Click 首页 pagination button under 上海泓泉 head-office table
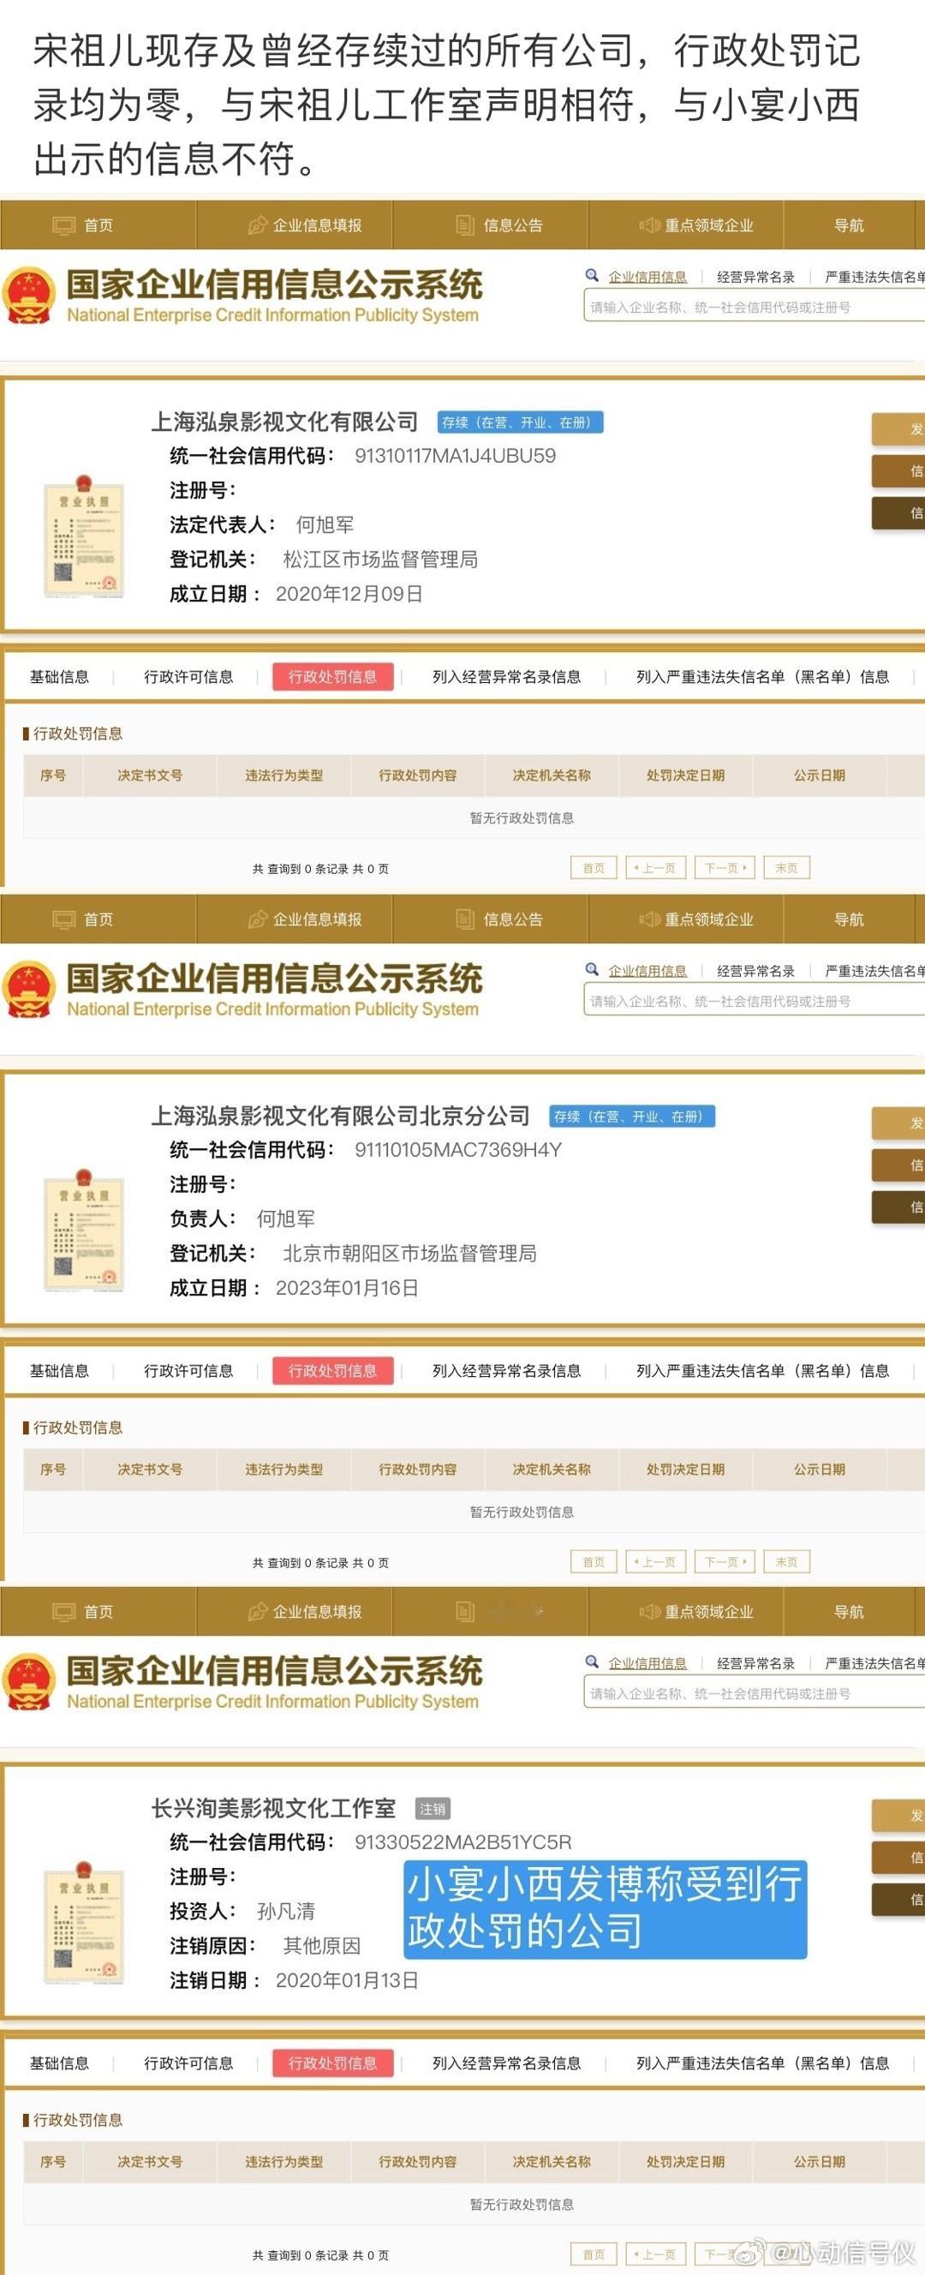The height and width of the screenshot is (2275, 925). (594, 868)
